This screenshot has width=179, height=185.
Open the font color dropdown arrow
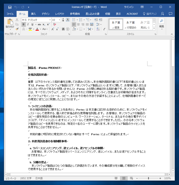(x=41, y=29)
